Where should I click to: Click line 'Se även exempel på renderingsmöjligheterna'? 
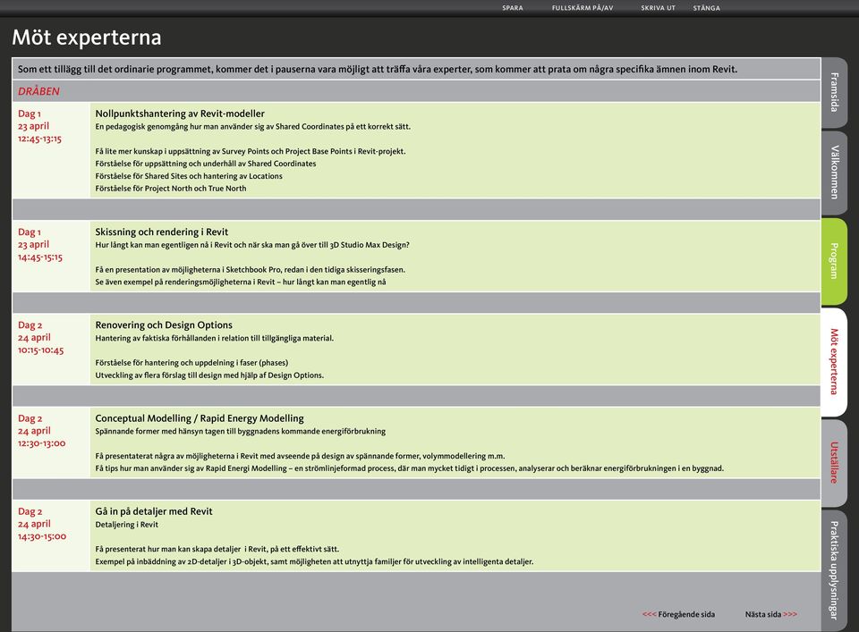(241, 282)
